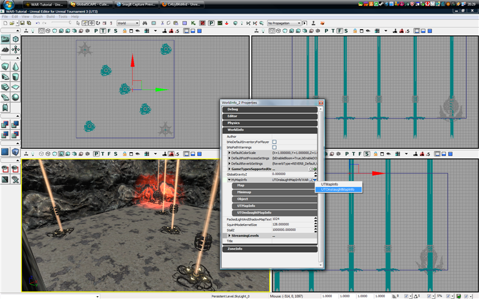Click the CSG Deintersect button
Screen dimensions: 479x299
point(15,134)
